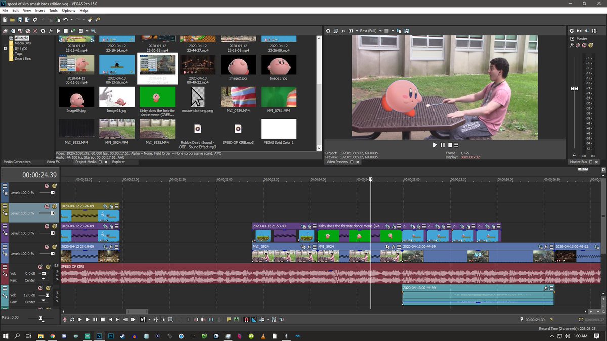
Task: Open the Tools menu
Action: coord(53,10)
